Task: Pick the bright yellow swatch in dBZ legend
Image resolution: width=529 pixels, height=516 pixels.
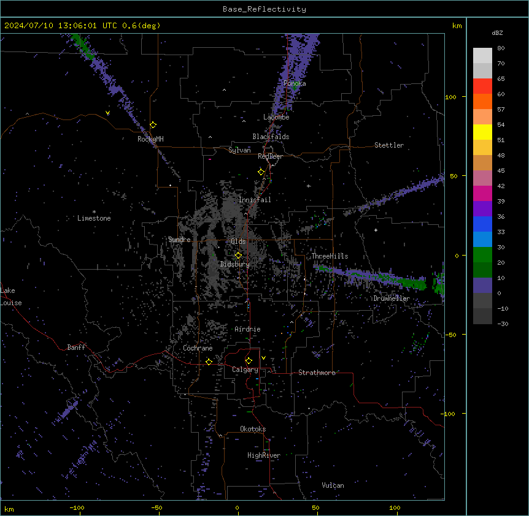Action: (482, 132)
